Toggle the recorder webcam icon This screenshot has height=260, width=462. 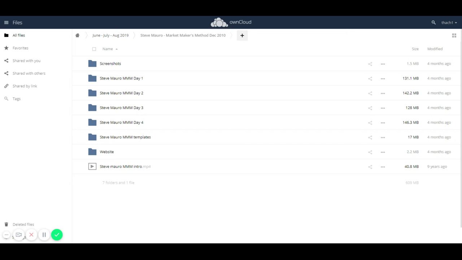[x=19, y=235]
